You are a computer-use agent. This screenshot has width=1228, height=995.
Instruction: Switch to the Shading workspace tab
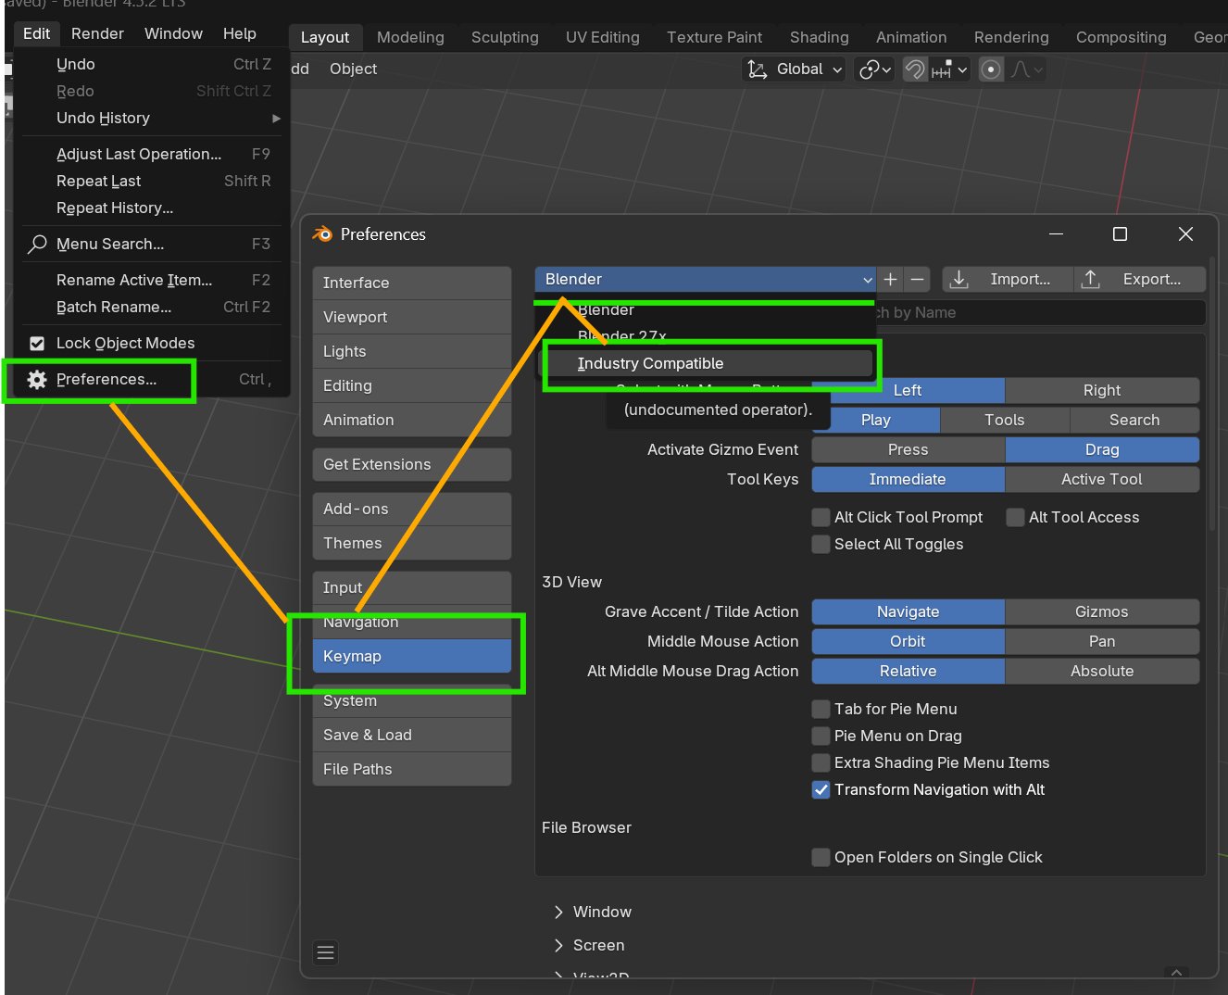point(820,37)
